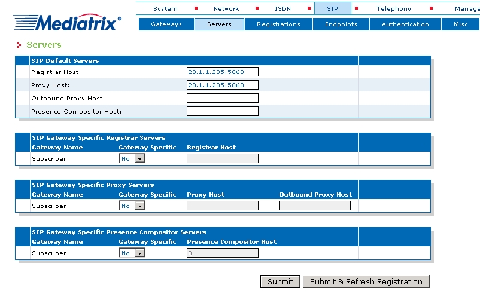The image size is (480, 294).
Task: Go to the Endpoints sub-tab
Action: (341, 24)
